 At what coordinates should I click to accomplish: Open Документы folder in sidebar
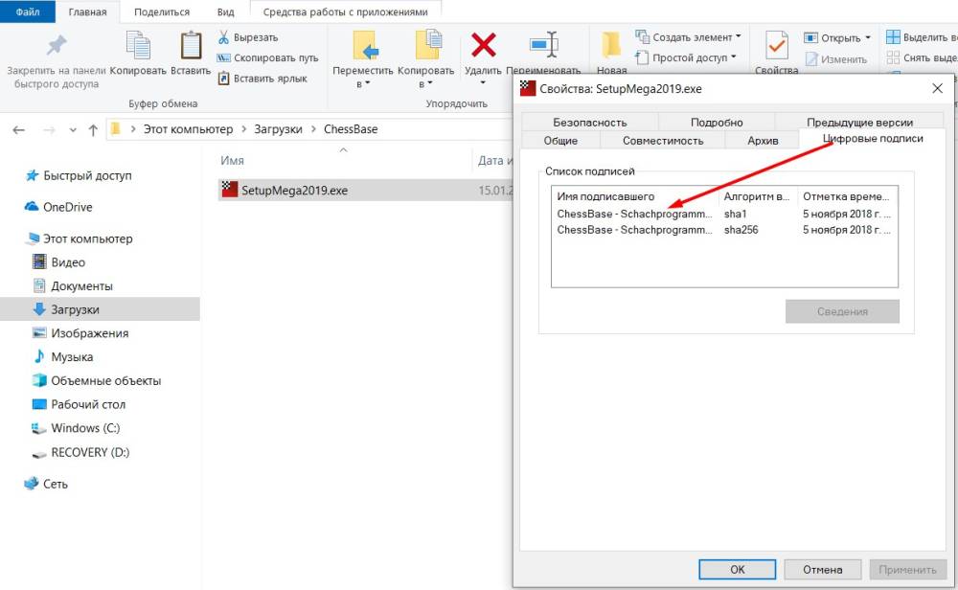81,285
